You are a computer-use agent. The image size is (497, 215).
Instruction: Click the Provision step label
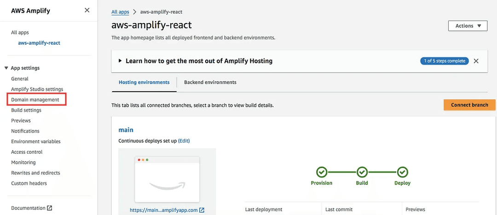pyautogui.click(x=321, y=183)
